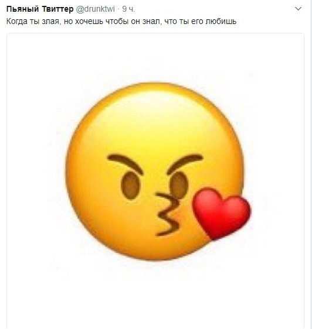Open the angry kissing emoji image
The image size is (312, 329).
click(155, 180)
